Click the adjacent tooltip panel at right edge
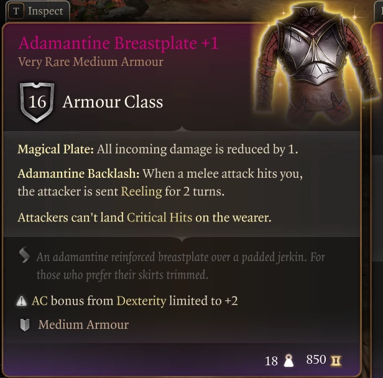Viewport: 383px width, 378px height. tap(377, 190)
